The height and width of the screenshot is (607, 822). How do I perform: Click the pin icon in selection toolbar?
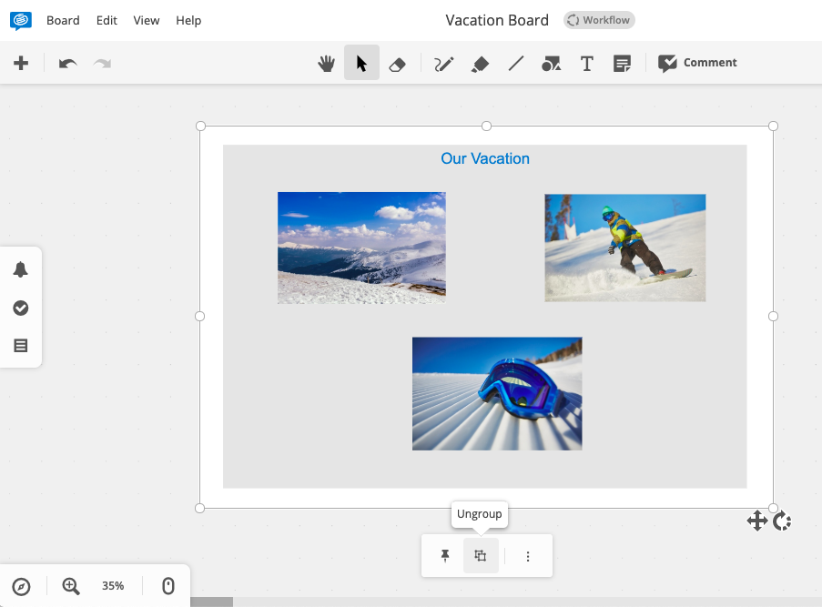(x=445, y=556)
